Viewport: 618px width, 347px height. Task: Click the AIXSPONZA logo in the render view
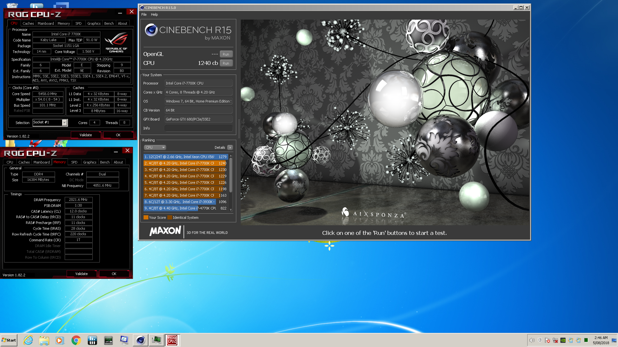[x=373, y=213]
